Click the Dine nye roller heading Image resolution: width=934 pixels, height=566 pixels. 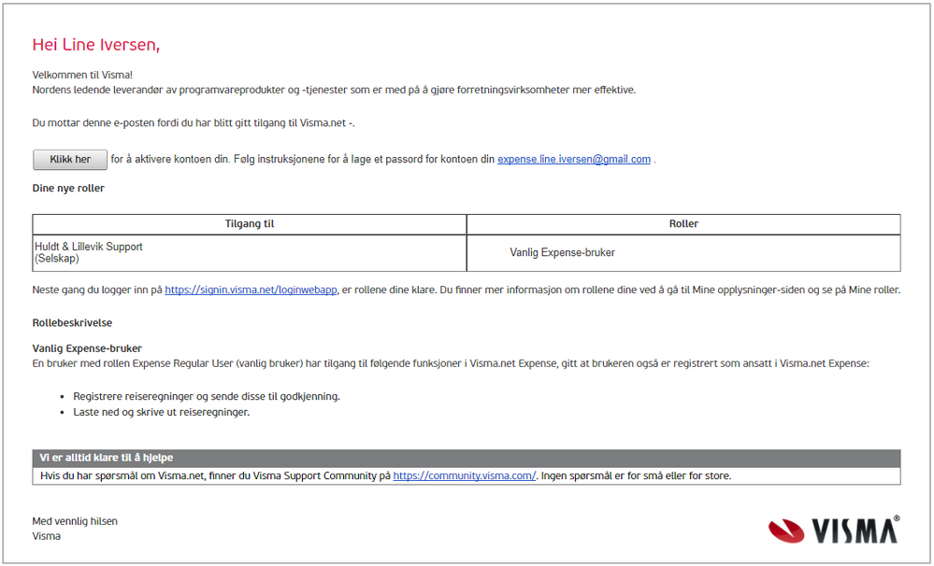pyautogui.click(x=68, y=189)
